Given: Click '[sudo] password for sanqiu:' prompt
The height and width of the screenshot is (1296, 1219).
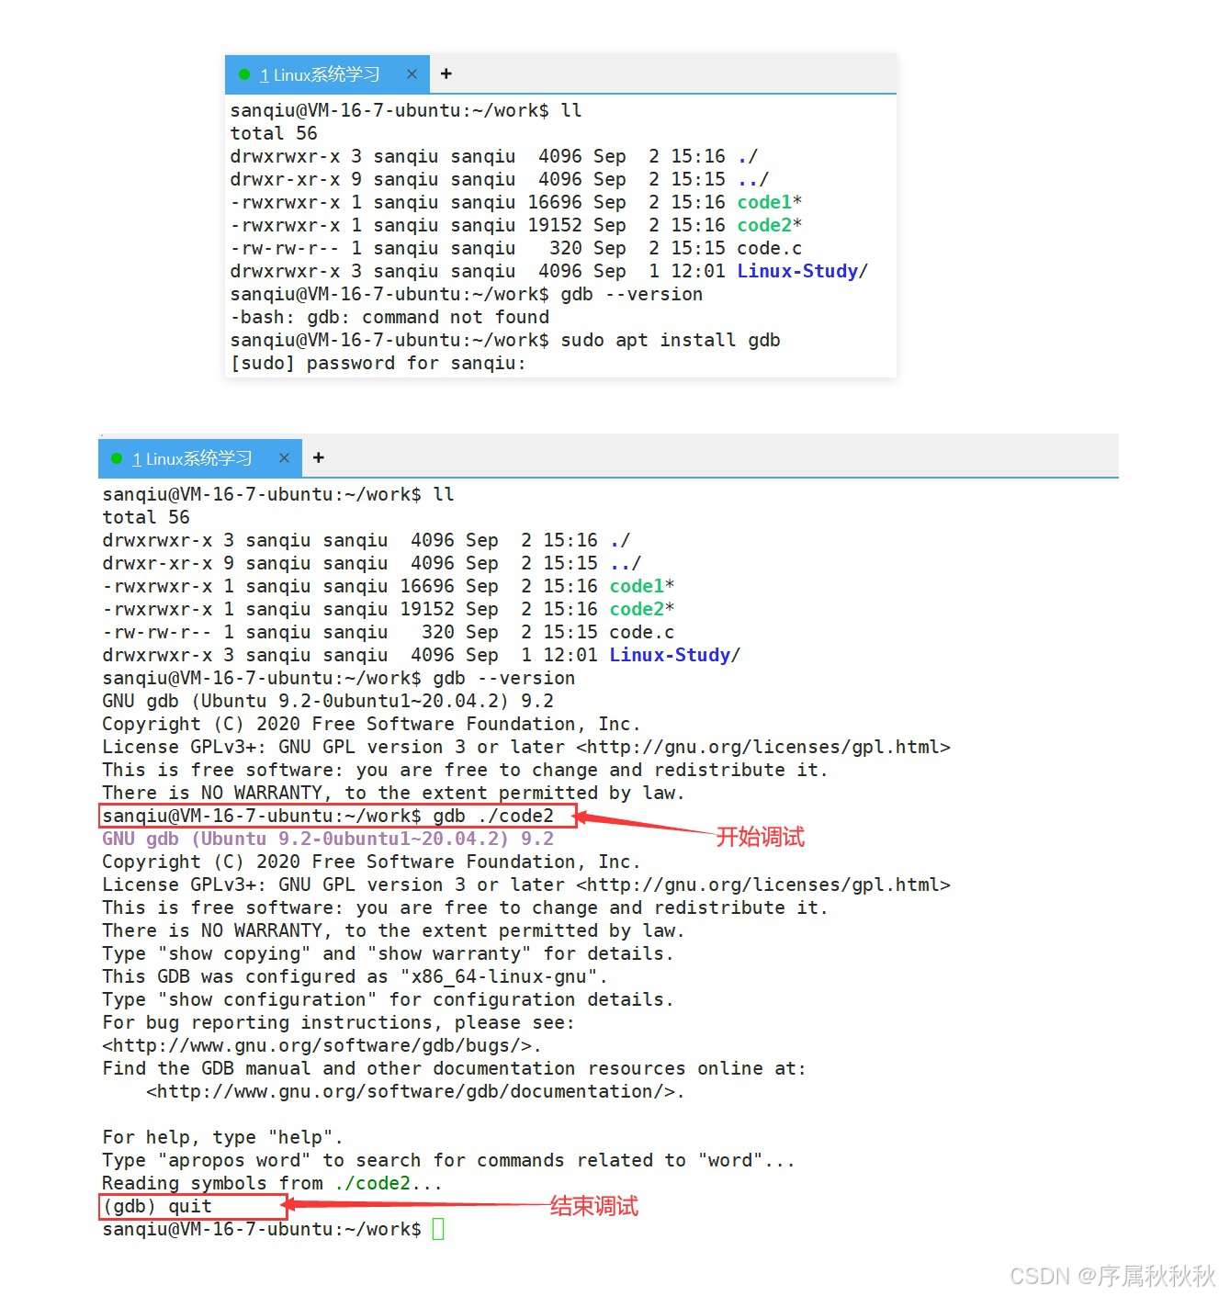Looking at the screenshot, I should click(x=378, y=363).
